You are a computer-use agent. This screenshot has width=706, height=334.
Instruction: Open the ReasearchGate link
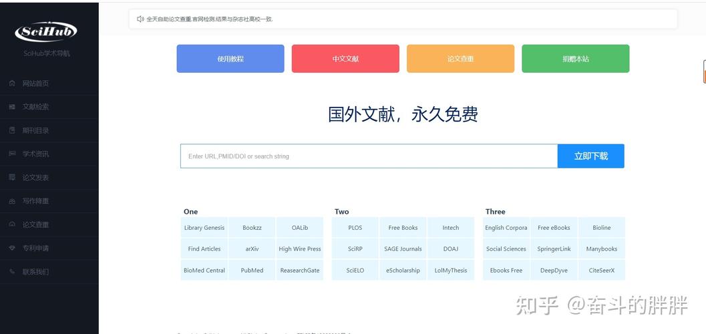click(300, 270)
